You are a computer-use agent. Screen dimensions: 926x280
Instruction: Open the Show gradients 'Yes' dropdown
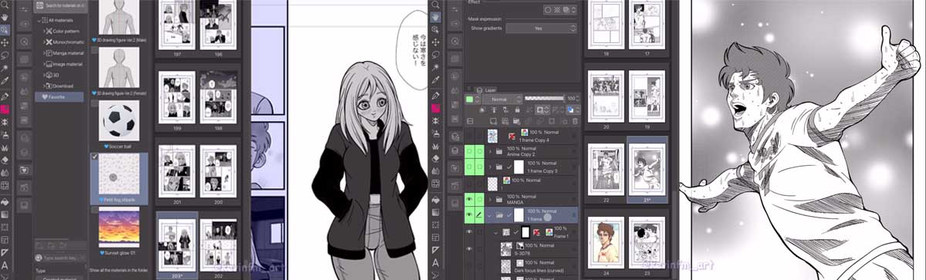point(542,28)
